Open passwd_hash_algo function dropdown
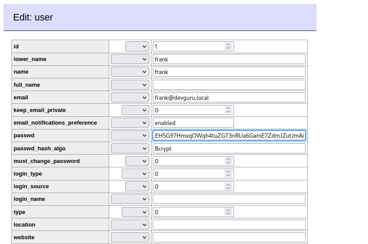The height and width of the screenshot is (244, 368). (130, 149)
